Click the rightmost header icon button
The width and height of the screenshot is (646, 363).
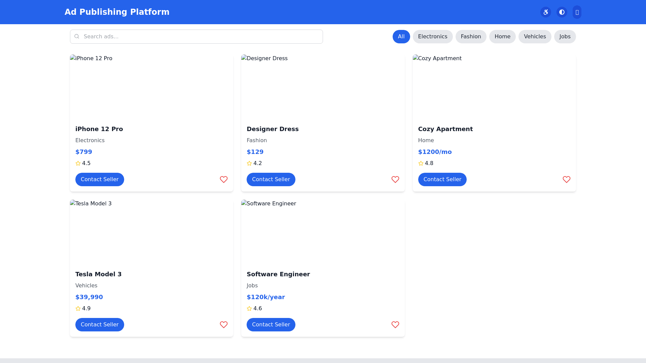point(577,12)
